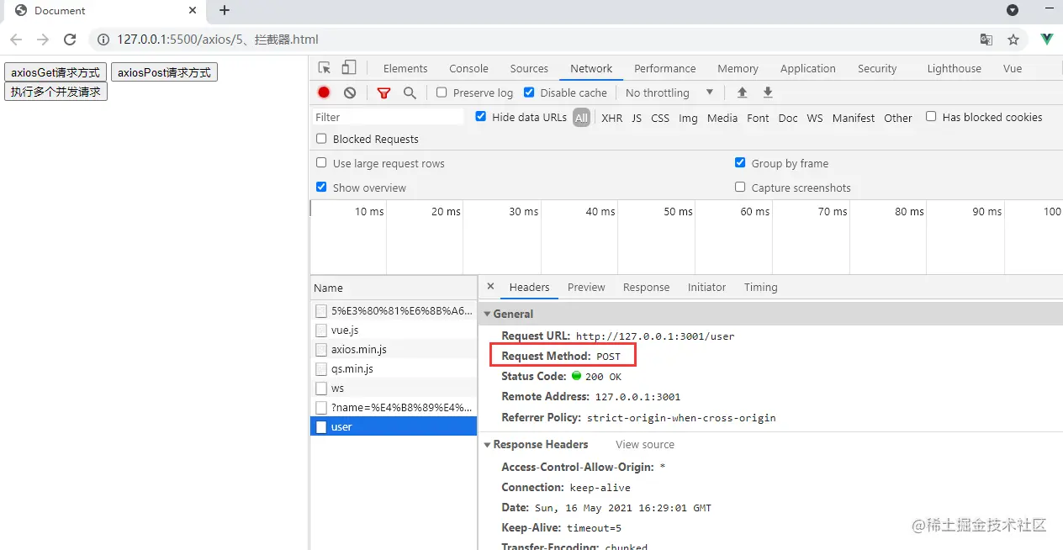Switch to Elements panel tab
Image resolution: width=1063 pixels, height=550 pixels.
coord(405,69)
